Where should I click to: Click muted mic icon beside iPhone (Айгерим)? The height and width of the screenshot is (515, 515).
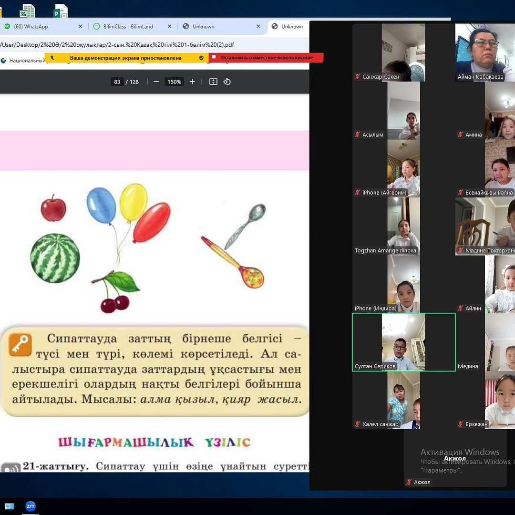(x=357, y=193)
